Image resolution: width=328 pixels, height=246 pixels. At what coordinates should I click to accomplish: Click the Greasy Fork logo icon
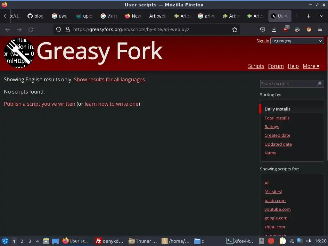19,53
